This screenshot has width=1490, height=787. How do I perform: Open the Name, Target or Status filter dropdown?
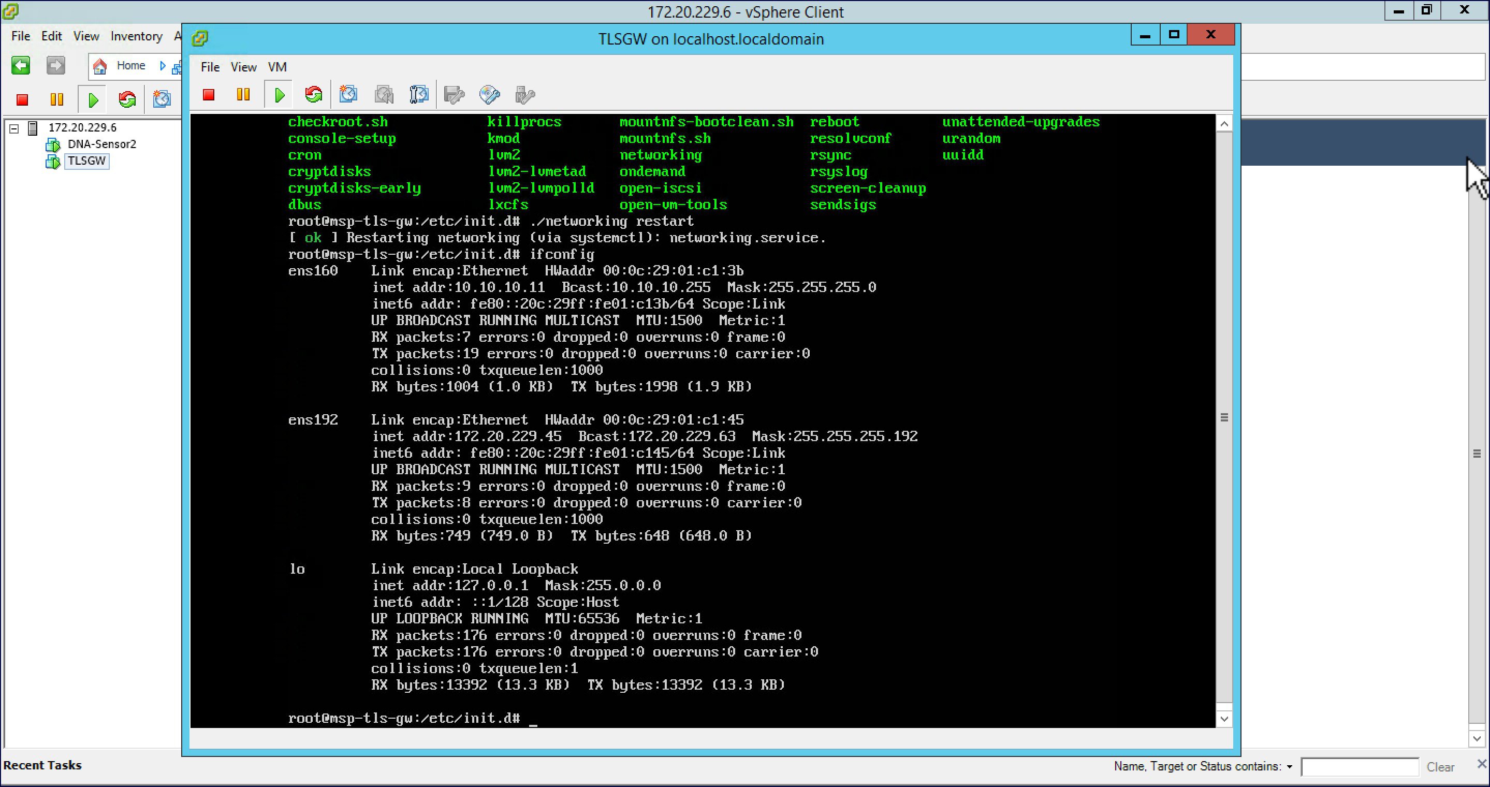pyautogui.click(x=1290, y=766)
